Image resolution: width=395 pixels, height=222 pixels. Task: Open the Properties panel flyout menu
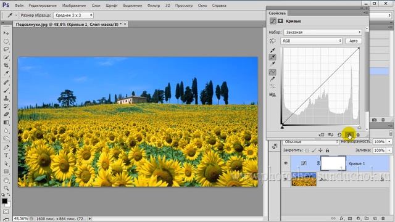point(365,13)
